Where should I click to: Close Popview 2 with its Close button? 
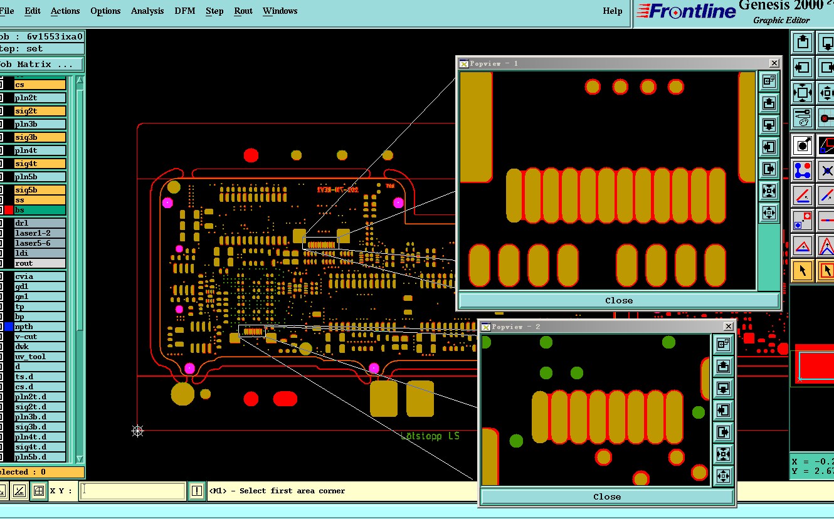point(607,496)
